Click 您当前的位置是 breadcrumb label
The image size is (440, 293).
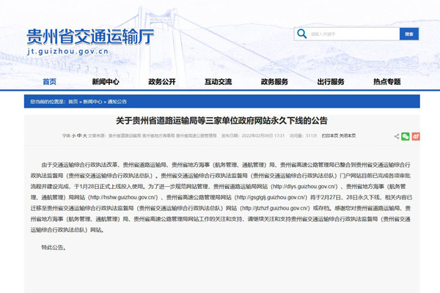(x=48, y=102)
